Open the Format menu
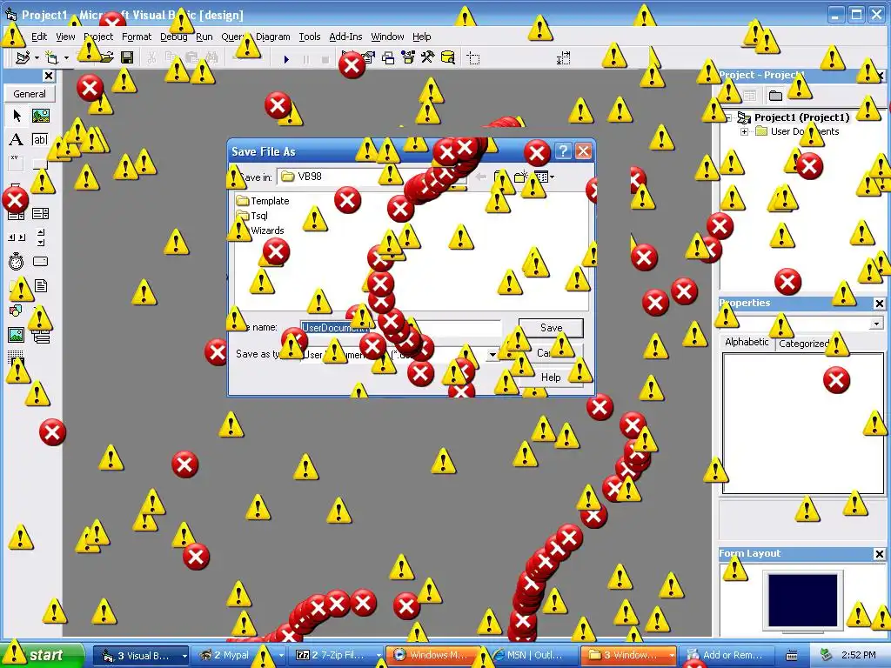 point(137,37)
